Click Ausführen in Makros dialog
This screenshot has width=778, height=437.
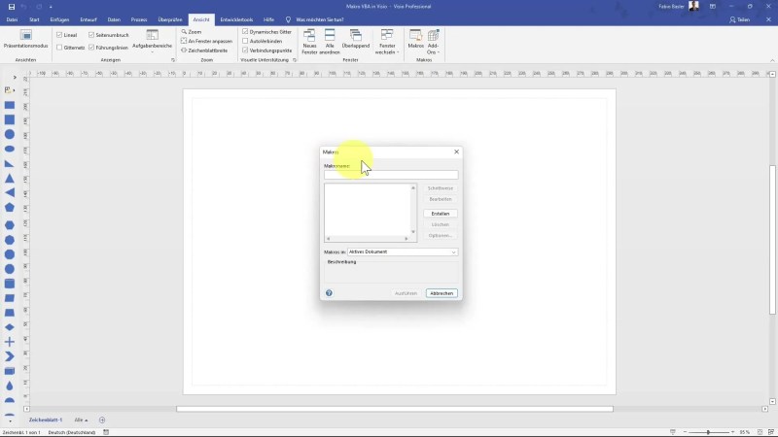click(x=406, y=293)
